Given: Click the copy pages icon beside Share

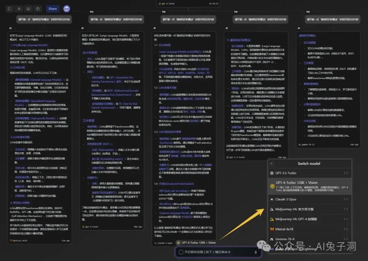Looking at the screenshot, I should point(38,9).
